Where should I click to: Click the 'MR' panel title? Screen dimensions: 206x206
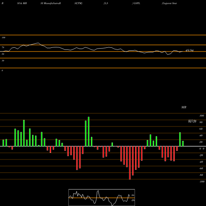coord(184,107)
